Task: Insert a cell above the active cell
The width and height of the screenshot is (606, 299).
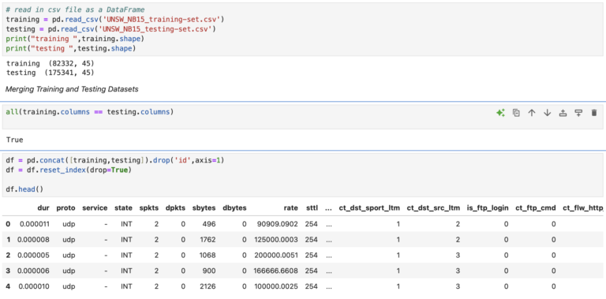Action: tap(563, 113)
